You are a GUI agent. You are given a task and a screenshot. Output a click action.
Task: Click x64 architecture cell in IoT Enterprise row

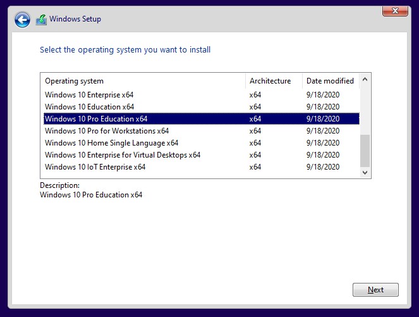coord(255,167)
